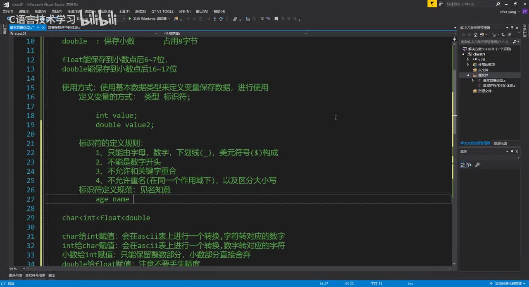Open the 分析(N) menu
This screenshot has height=287, width=529.
[185, 12]
